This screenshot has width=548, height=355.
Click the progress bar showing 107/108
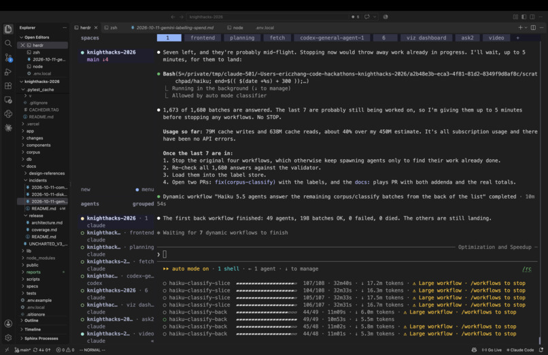click(267, 284)
